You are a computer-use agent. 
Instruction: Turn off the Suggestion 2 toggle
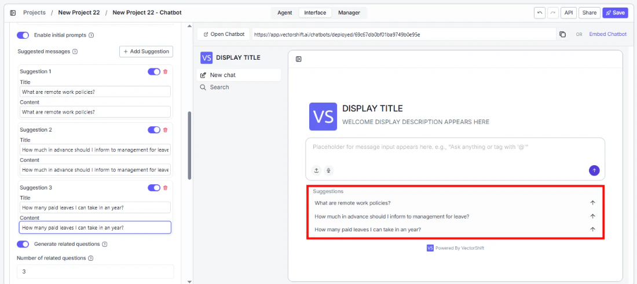coord(154,130)
